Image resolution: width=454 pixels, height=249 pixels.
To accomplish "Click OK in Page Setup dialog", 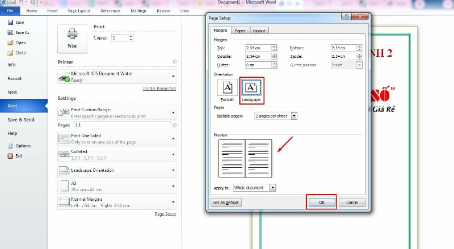I will (x=321, y=202).
